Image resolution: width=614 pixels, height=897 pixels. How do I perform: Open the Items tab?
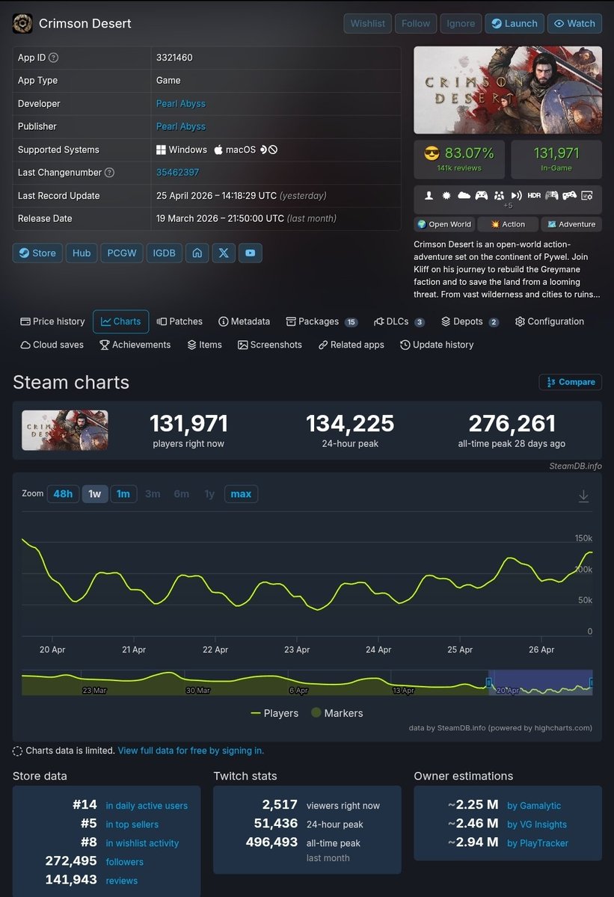pyautogui.click(x=204, y=345)
